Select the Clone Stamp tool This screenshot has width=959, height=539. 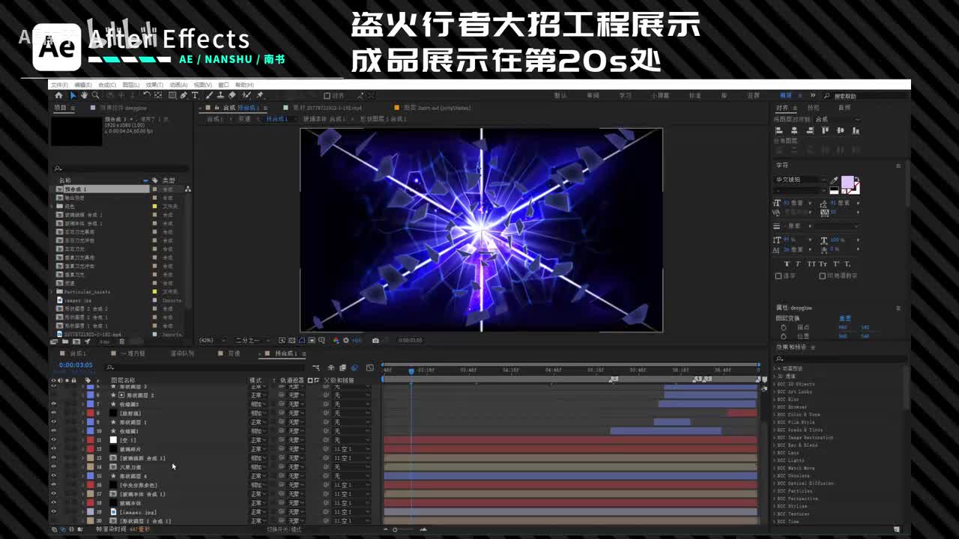click(220, 95)
